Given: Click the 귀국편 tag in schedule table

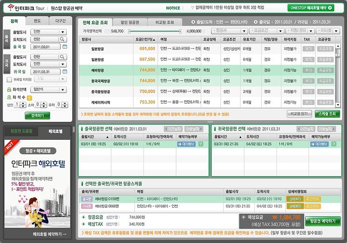Looking at the screenshot, I should click(x=87, y=206).
